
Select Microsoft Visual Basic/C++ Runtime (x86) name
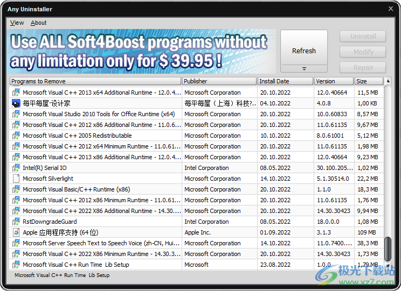point(76,189)
